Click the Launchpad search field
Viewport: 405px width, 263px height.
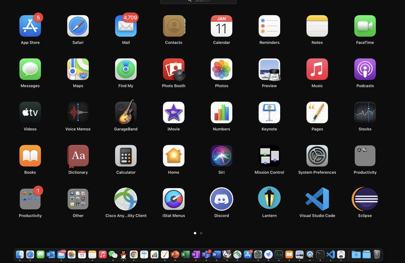click(x=199, y=1)
